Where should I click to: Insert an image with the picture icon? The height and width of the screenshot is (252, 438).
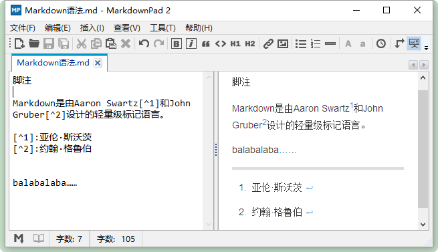point(283,43)
